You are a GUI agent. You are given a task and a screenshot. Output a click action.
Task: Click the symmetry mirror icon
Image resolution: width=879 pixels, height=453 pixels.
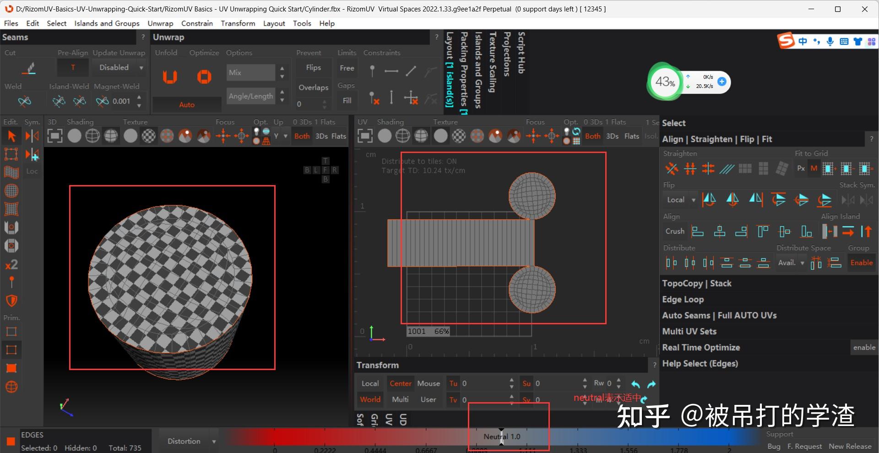tap(32, 136)
